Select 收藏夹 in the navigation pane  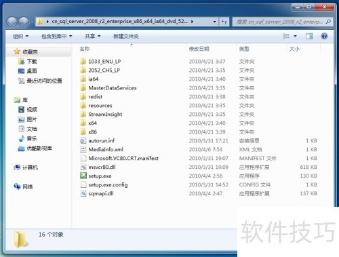coord(30,52)
